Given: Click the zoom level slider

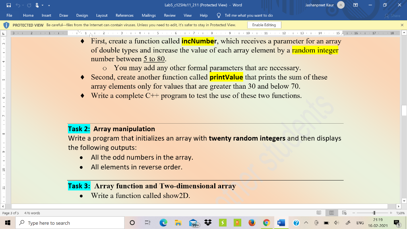Looking at the screenshot, I should 374,213.
